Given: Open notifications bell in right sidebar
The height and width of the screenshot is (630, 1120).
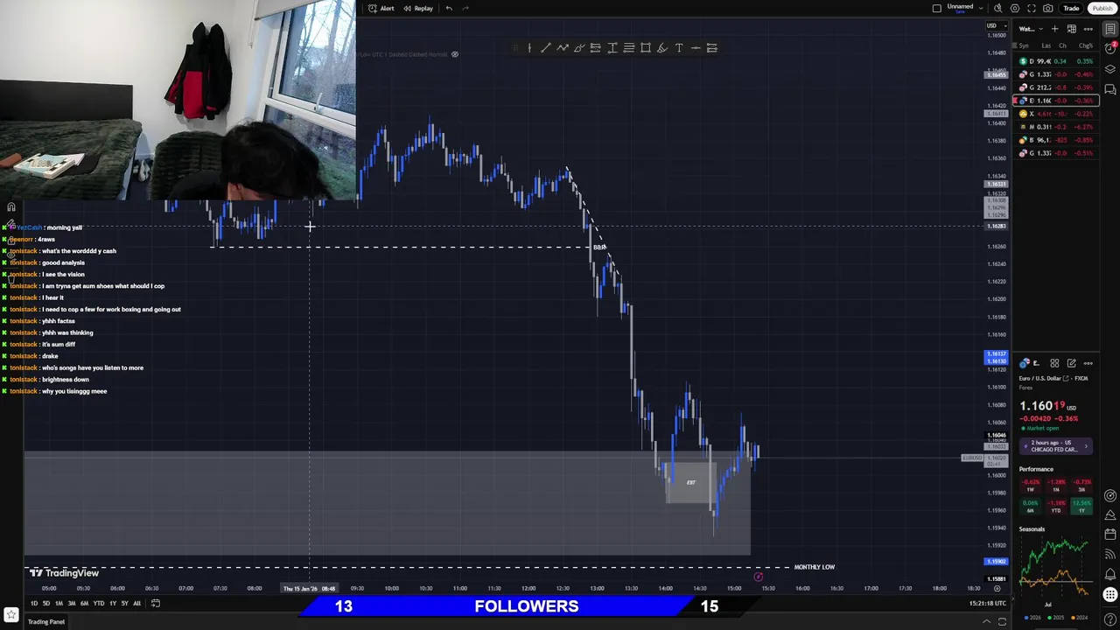Looking at the screenshot, I should 1110,574.
